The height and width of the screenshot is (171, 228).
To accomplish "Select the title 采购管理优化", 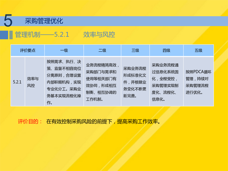I will pos(44,21).
